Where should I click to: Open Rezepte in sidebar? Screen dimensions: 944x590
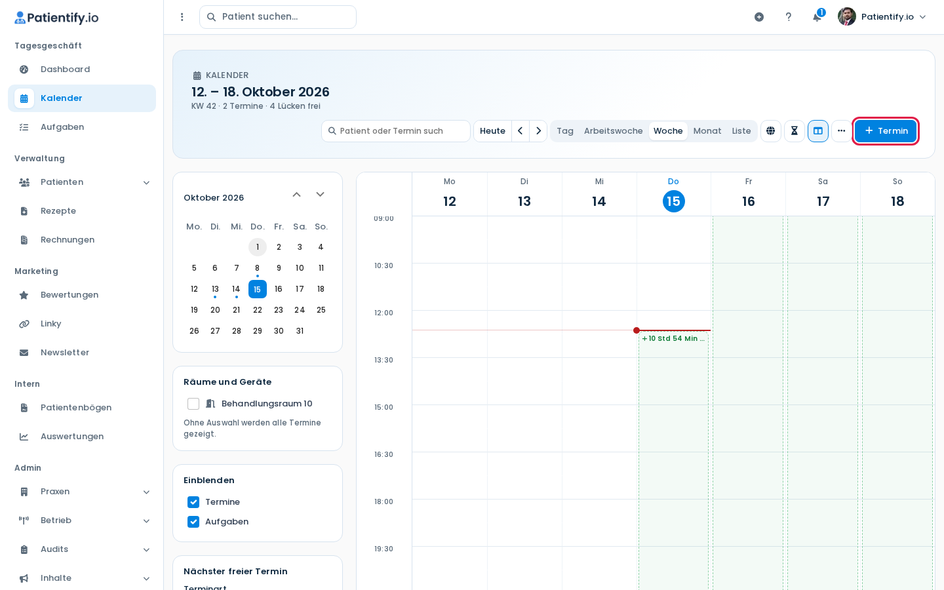coord(82,211)
